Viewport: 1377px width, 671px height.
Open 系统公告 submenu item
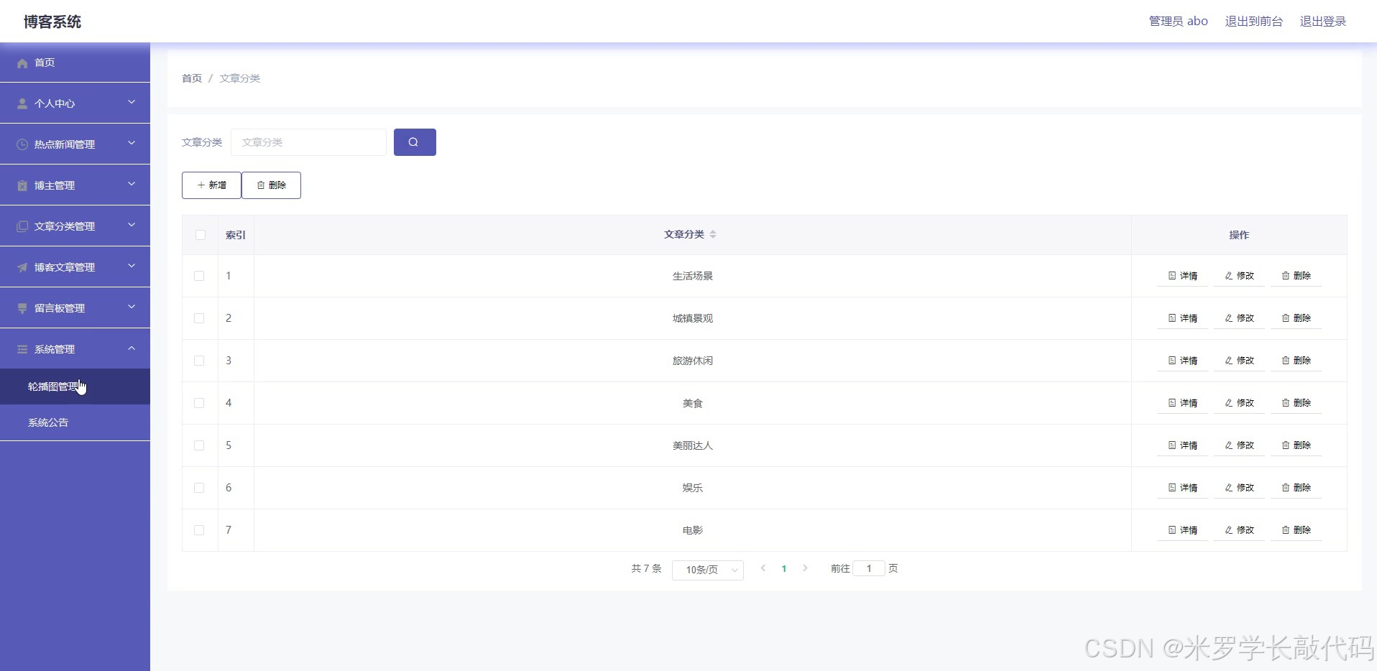[75, 422]
